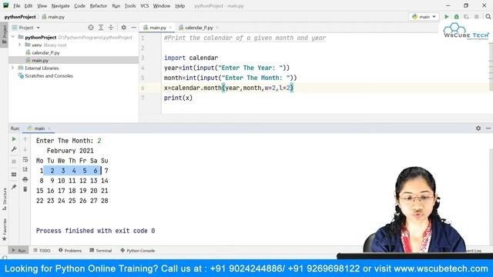Open the Code menu

click(x=79, y=6)
